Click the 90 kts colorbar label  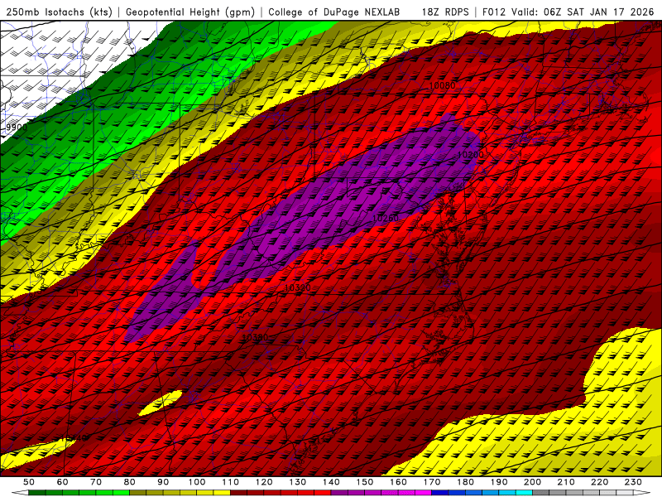click(x=163, y=482)
